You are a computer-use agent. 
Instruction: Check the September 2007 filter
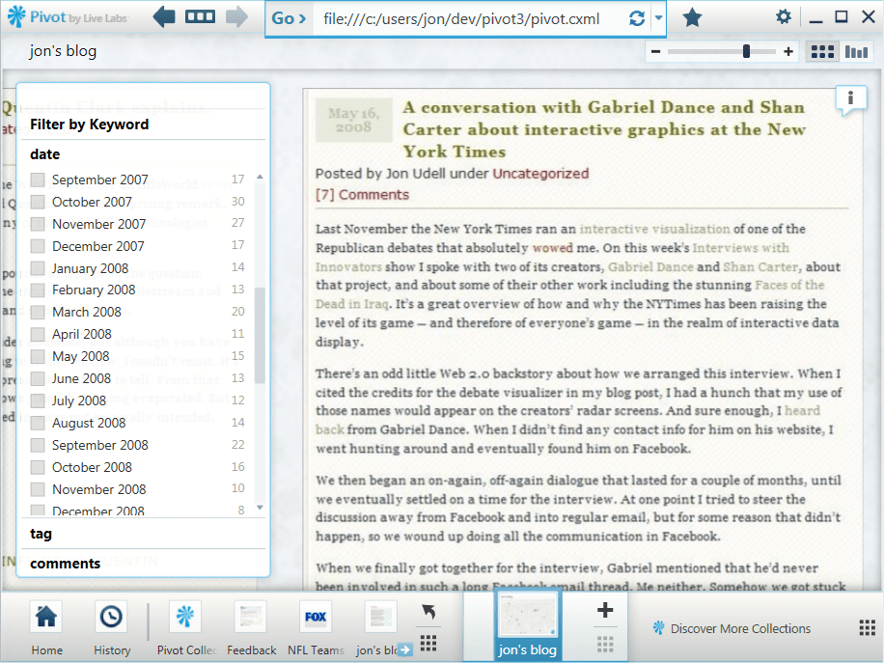click(38, 180)
